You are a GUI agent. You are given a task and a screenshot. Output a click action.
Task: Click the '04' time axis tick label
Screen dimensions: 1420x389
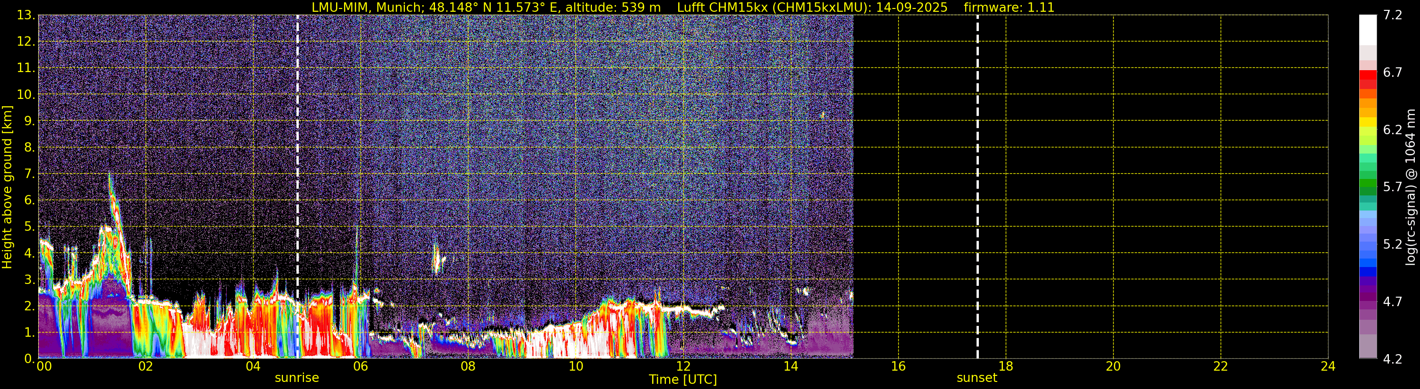tap(253, 366)
